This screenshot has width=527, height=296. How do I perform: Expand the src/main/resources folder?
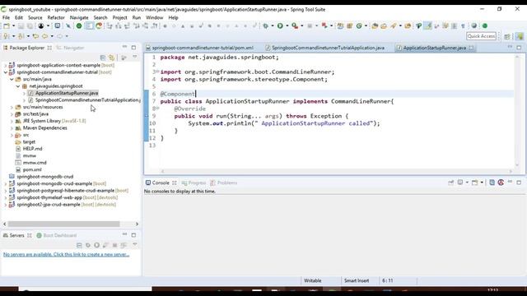(x=12, y=107)
